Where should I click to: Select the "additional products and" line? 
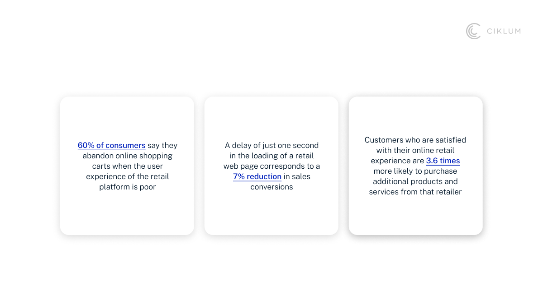(x=415, y=181)
